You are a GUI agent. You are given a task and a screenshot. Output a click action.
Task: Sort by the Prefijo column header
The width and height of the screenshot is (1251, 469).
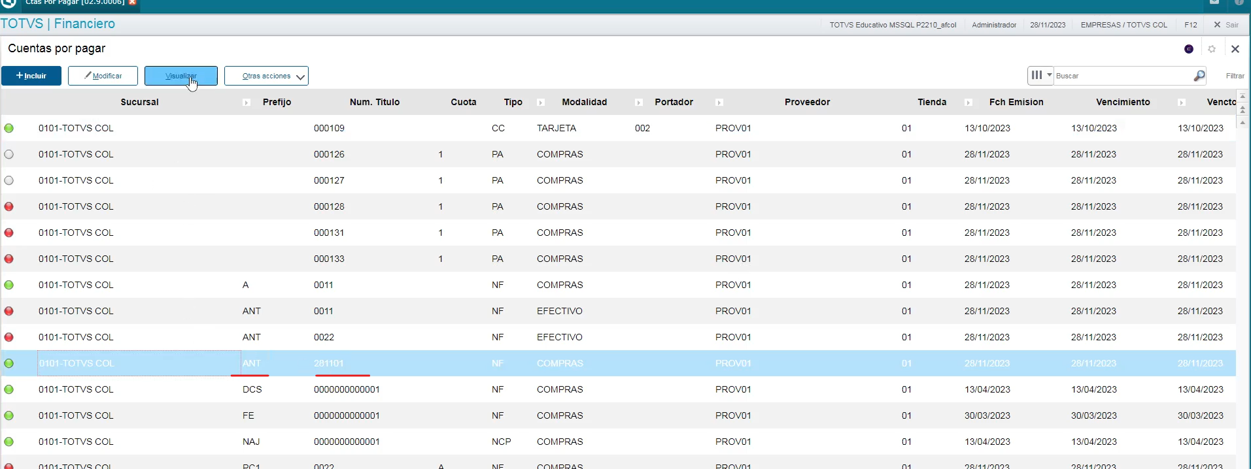(x=277, y=102)
